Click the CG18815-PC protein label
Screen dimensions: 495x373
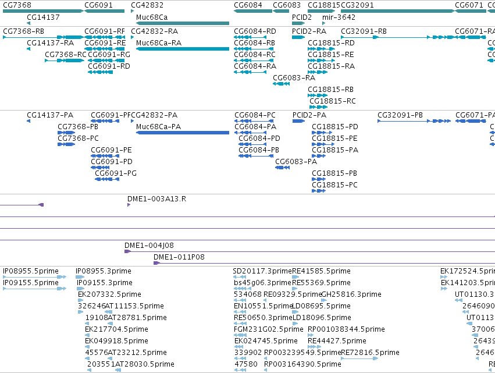[334, 185]
